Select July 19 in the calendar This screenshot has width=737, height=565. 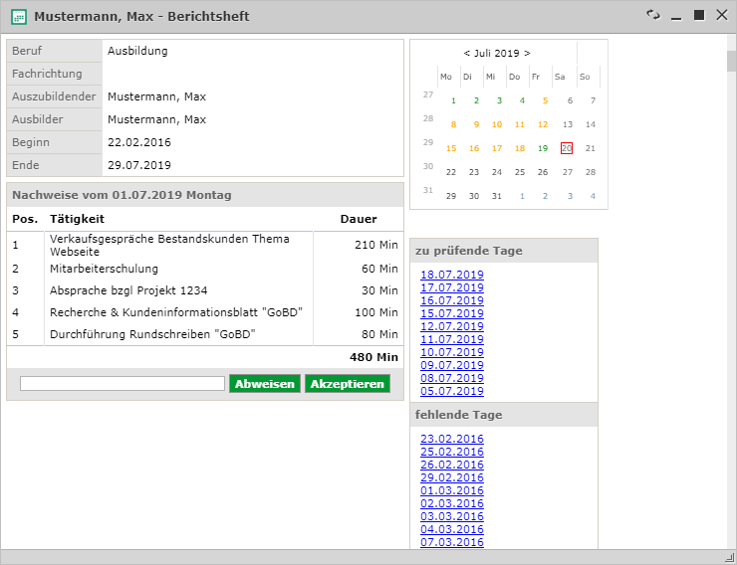pyautogui.click(x=543, y=148)
